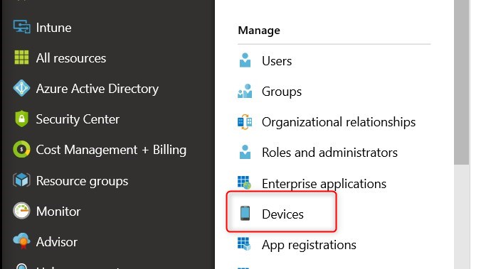Click the Devices phone icon
486x269 pixels.
pyautogui.click(x=245, y=214)
